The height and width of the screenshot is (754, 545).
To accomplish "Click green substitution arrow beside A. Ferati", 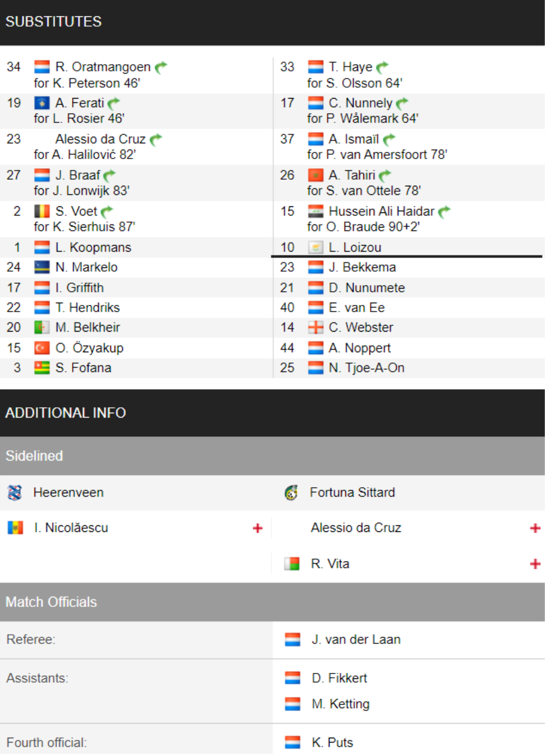I will 114,103.
